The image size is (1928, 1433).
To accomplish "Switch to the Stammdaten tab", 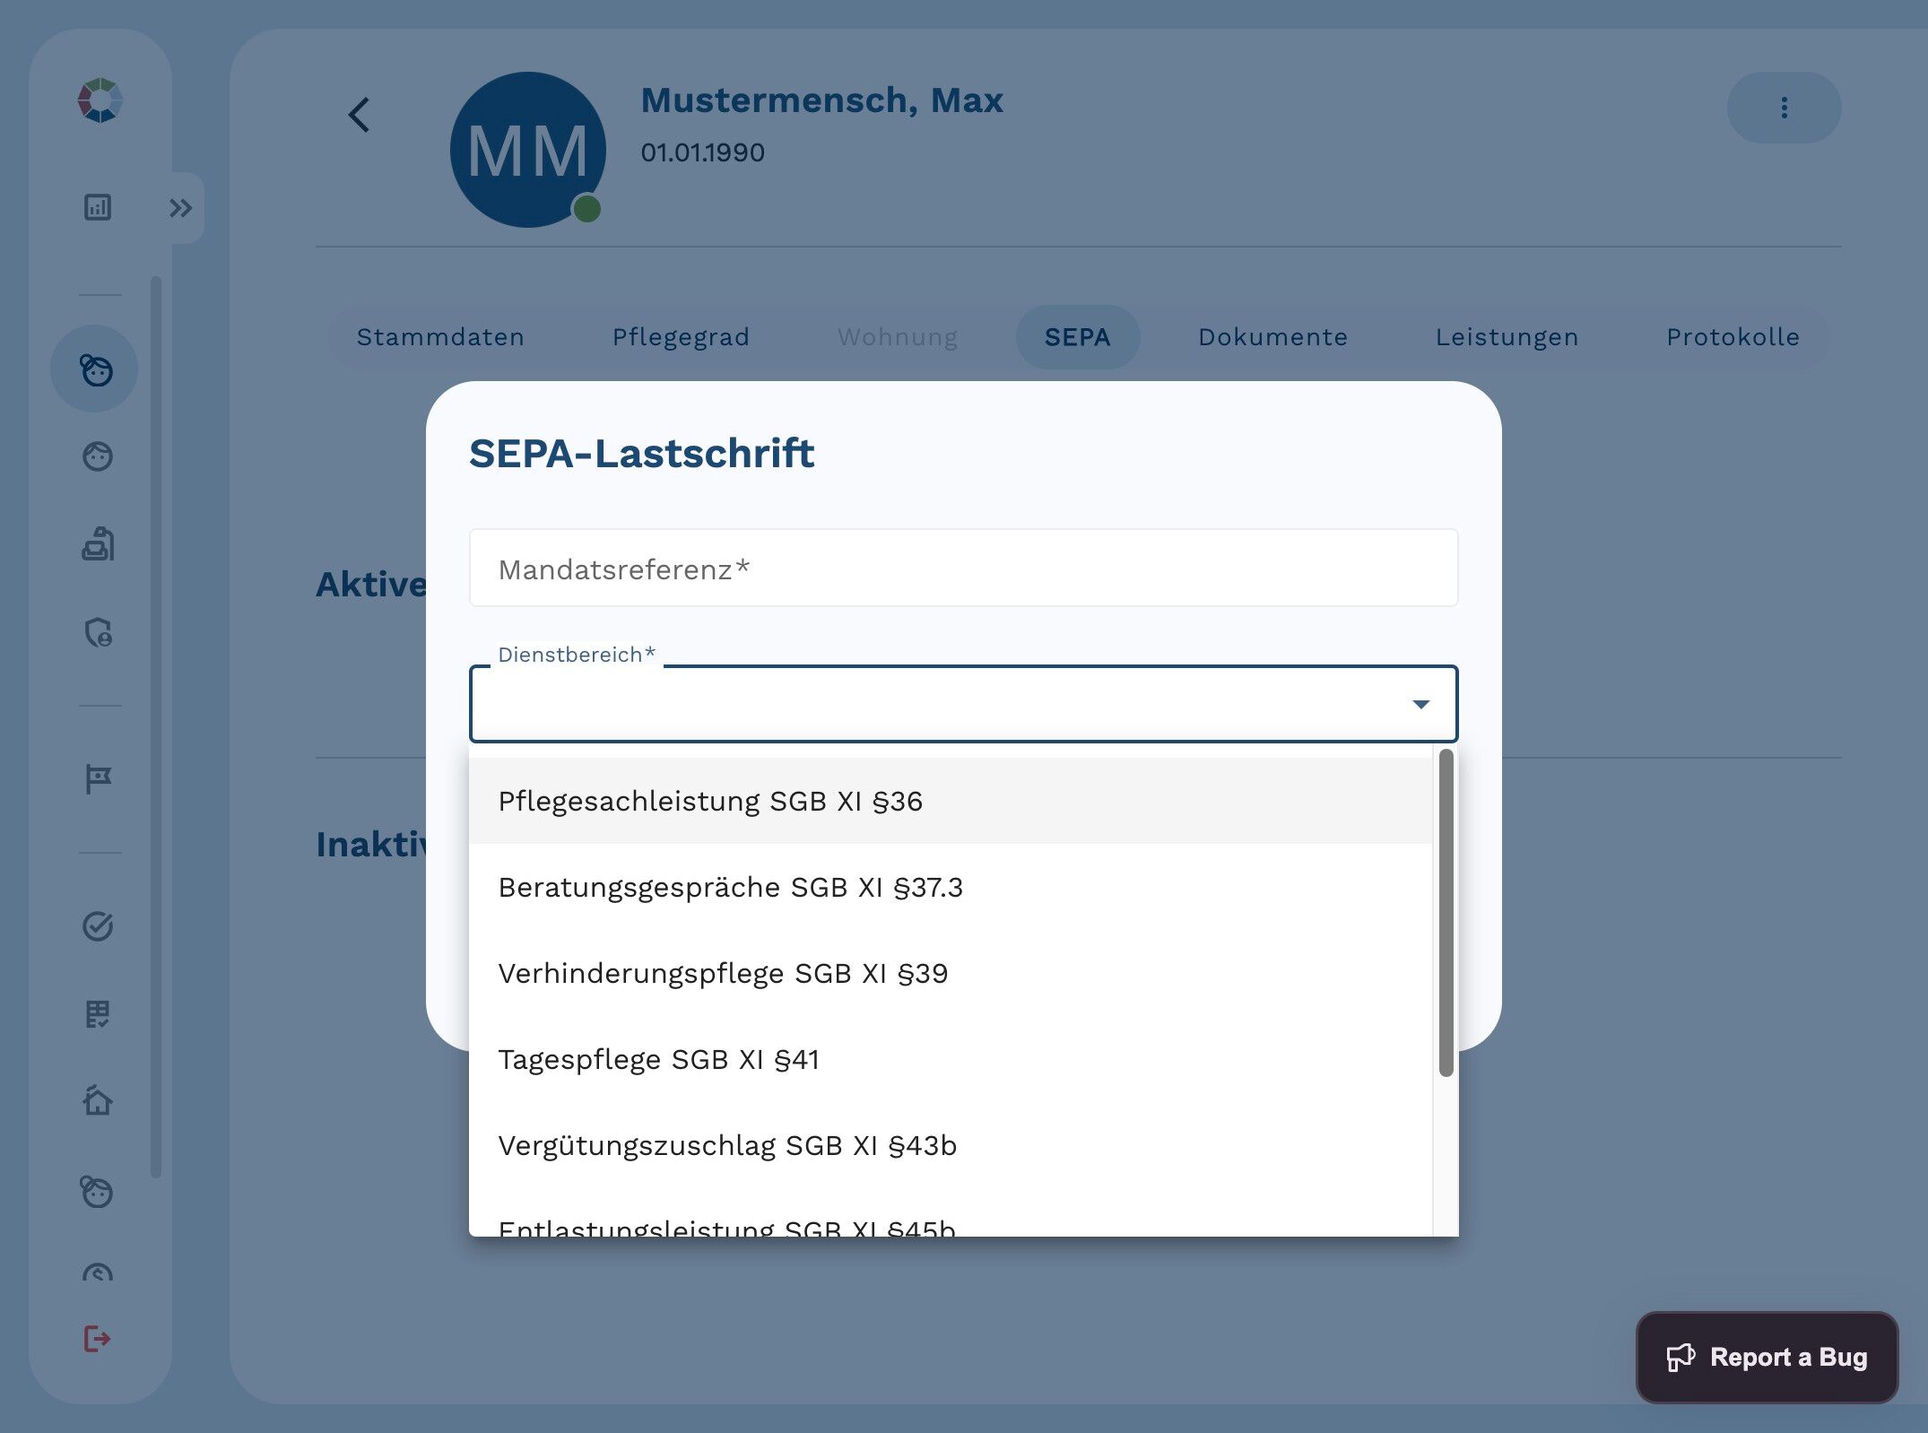I will click(440, 337).
